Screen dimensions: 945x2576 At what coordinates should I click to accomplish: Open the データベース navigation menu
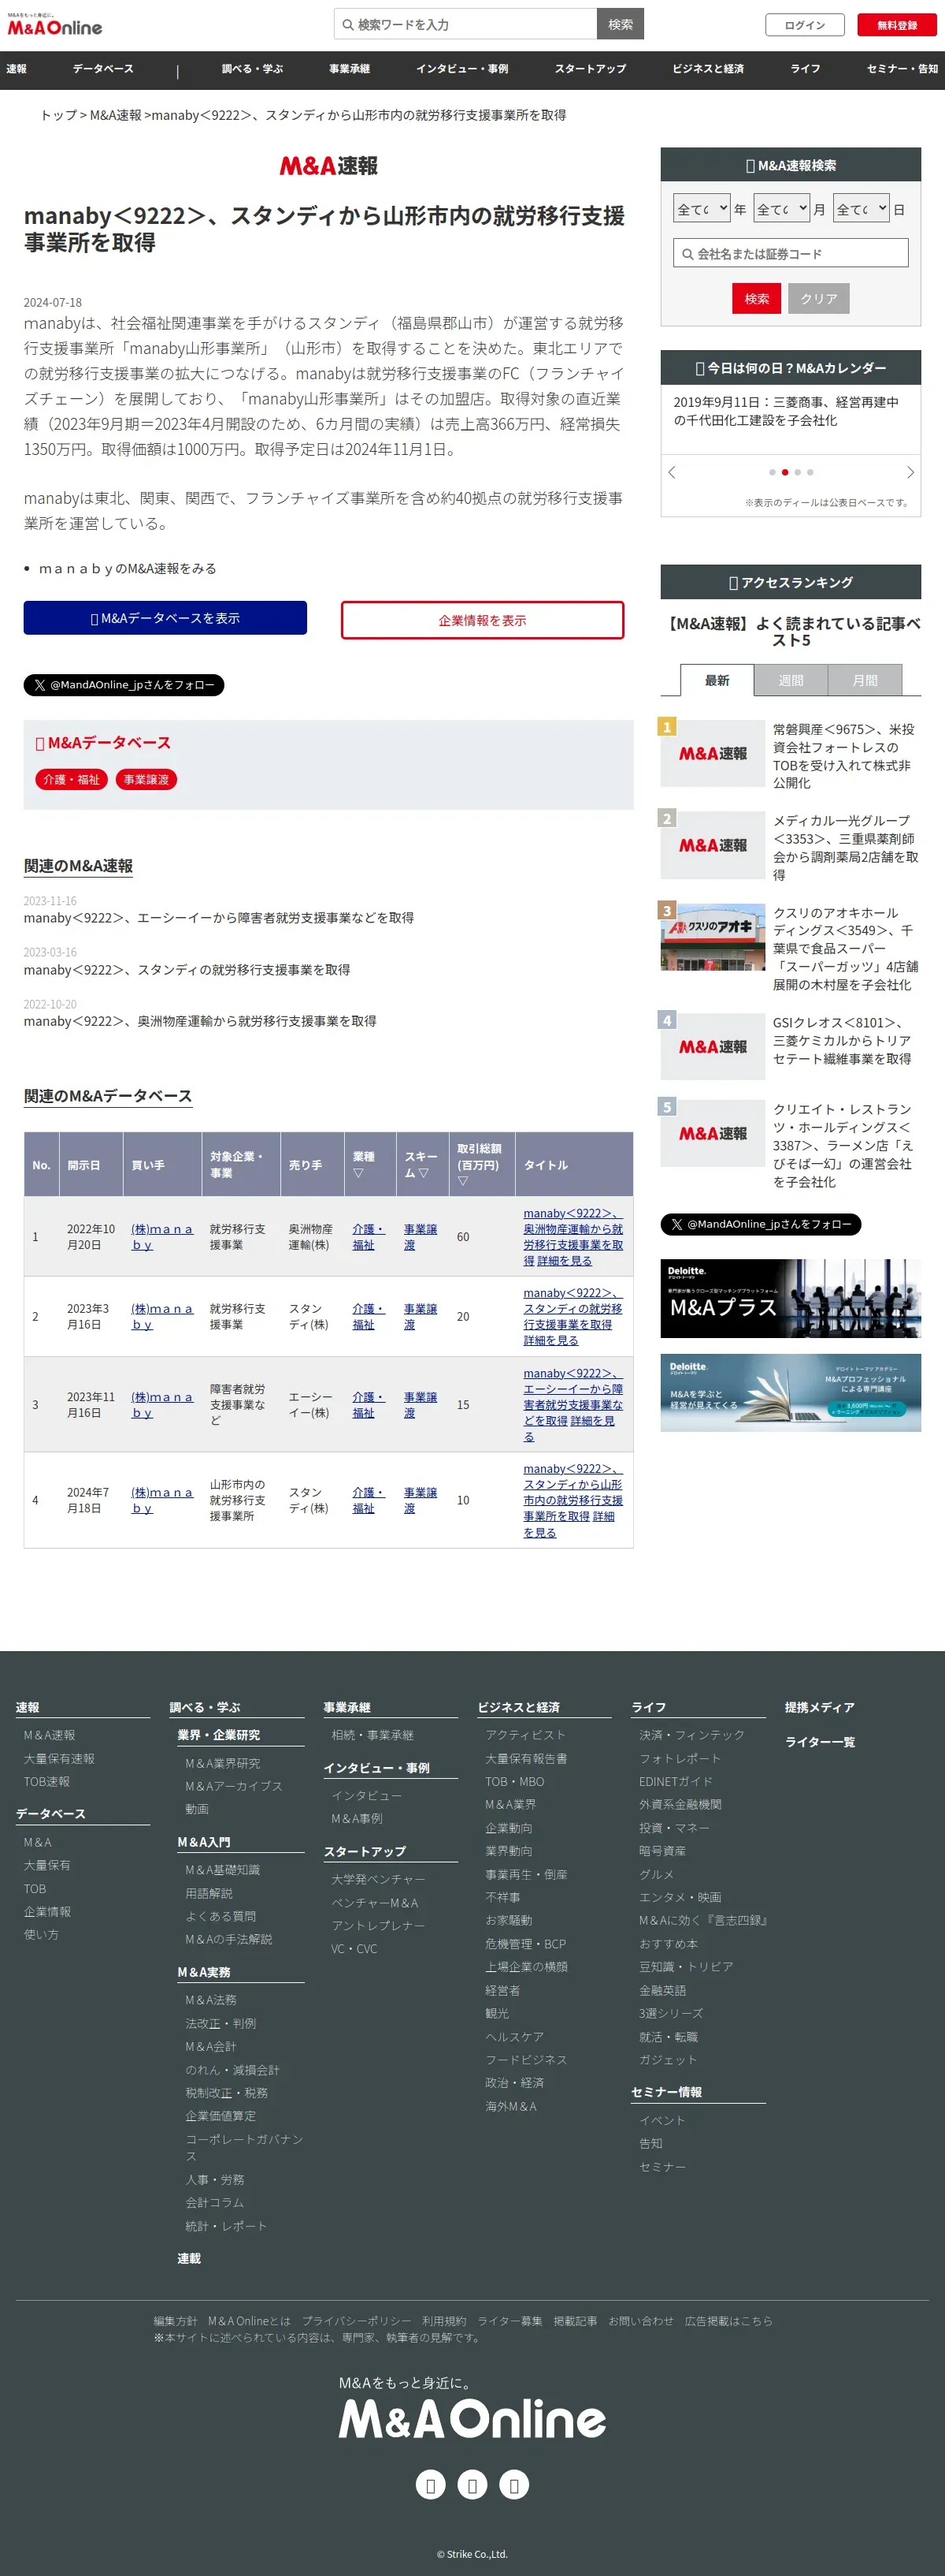[x=103, y=69]
